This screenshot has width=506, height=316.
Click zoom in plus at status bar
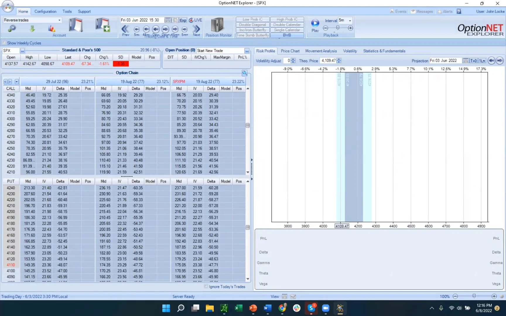[x=494, y=296]
